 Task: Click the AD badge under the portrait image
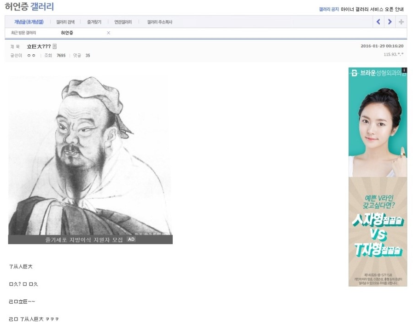pos(131,239)
